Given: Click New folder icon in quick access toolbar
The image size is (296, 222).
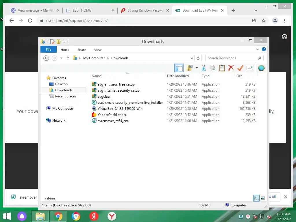Looking at the screenshot, I should pyautogui.click(x=58, y=42).
